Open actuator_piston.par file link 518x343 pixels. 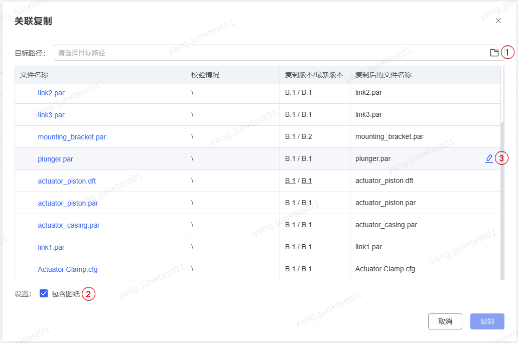[68, 203]
